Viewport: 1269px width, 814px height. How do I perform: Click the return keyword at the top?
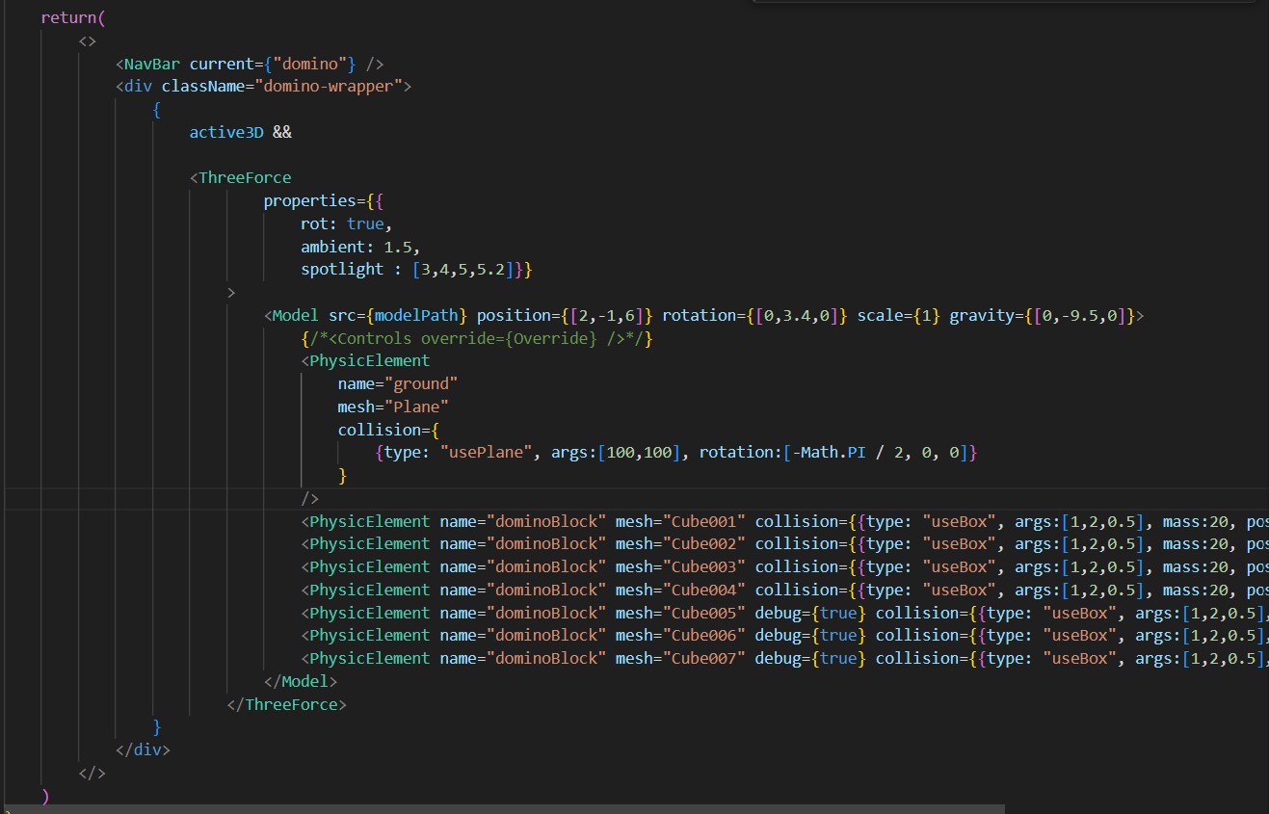pyautogui.click(x=66, y=18)
